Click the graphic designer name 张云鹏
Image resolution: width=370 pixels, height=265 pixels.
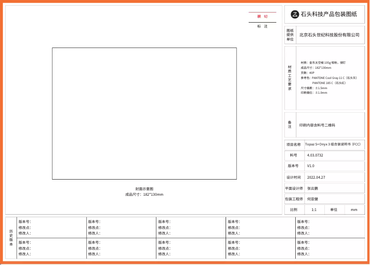point(312,188)
